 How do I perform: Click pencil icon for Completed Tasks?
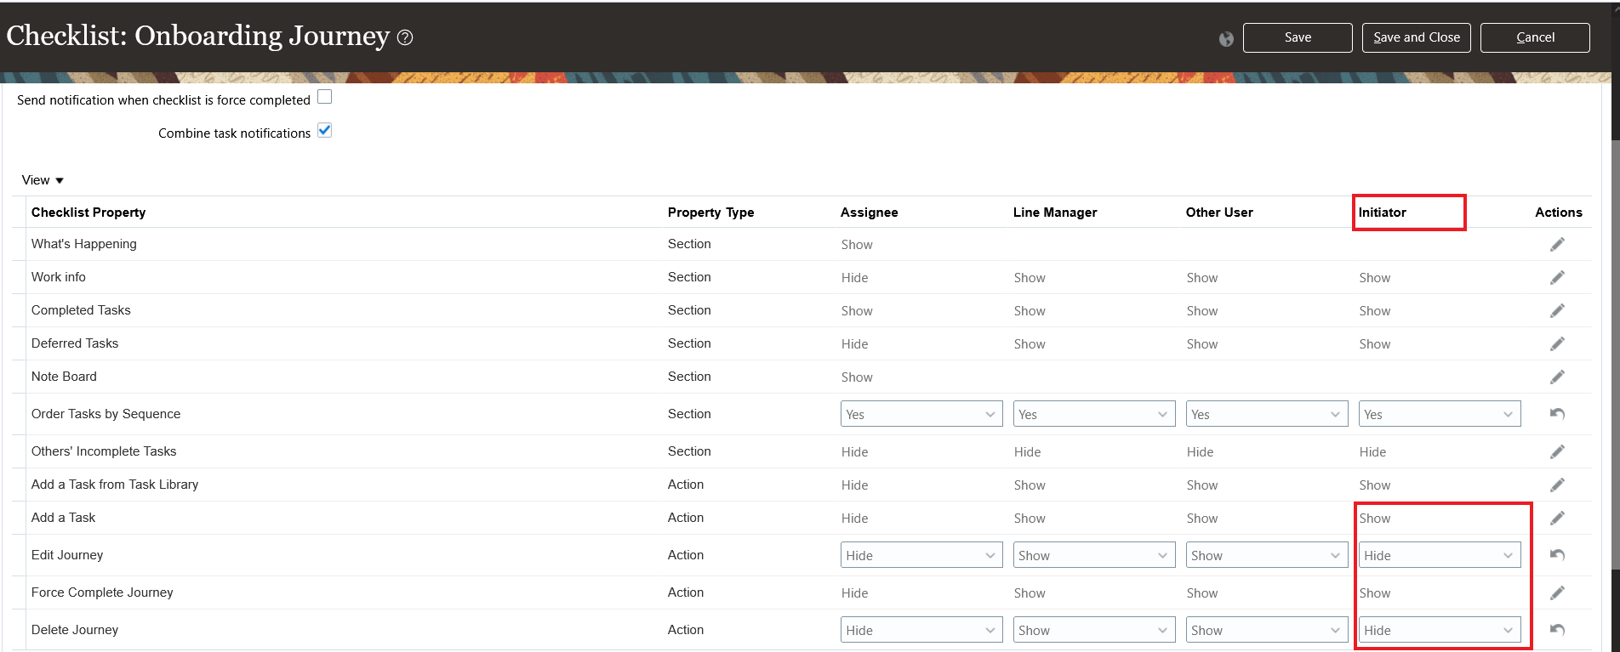tap(1557, 311)
